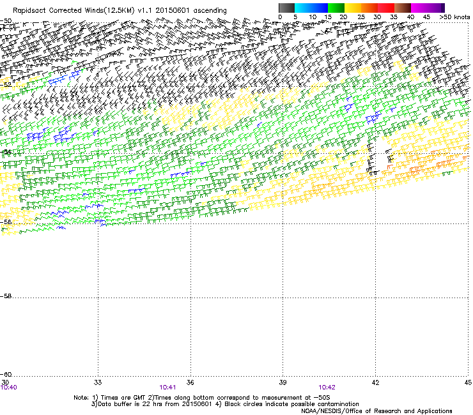473x415 pixels.
Task: Click the purple 10:42 time label
Action: point(327,388)
